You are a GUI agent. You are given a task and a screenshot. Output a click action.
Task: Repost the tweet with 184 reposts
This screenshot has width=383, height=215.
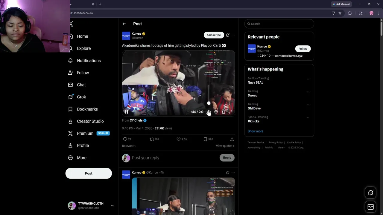coord(152,139)
